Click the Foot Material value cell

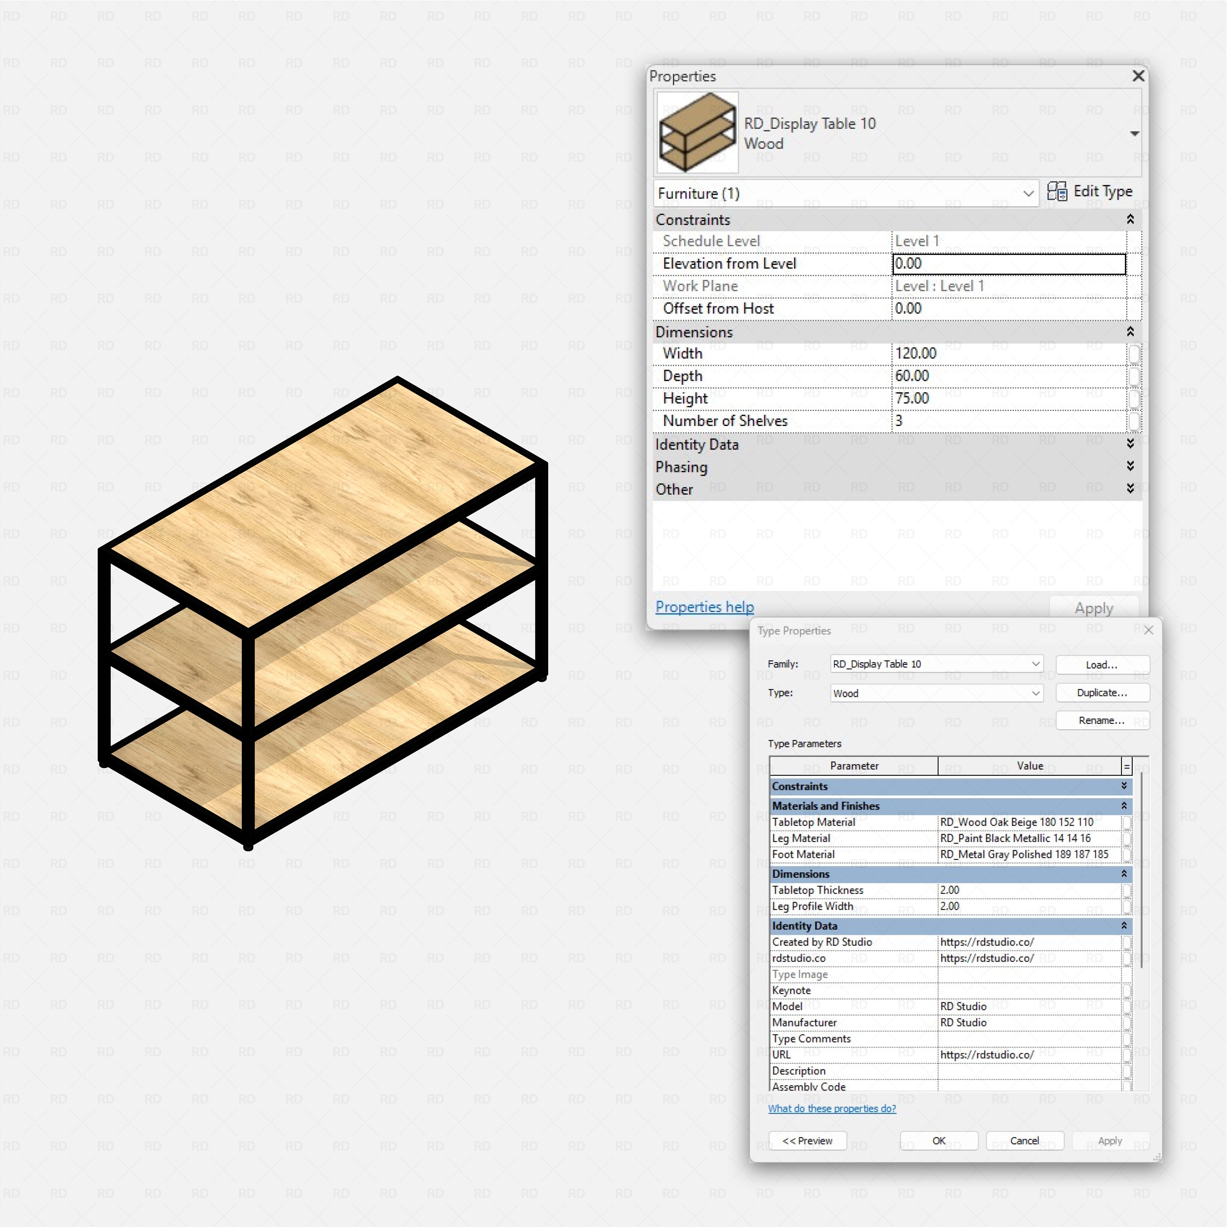tap(1030, 854)
